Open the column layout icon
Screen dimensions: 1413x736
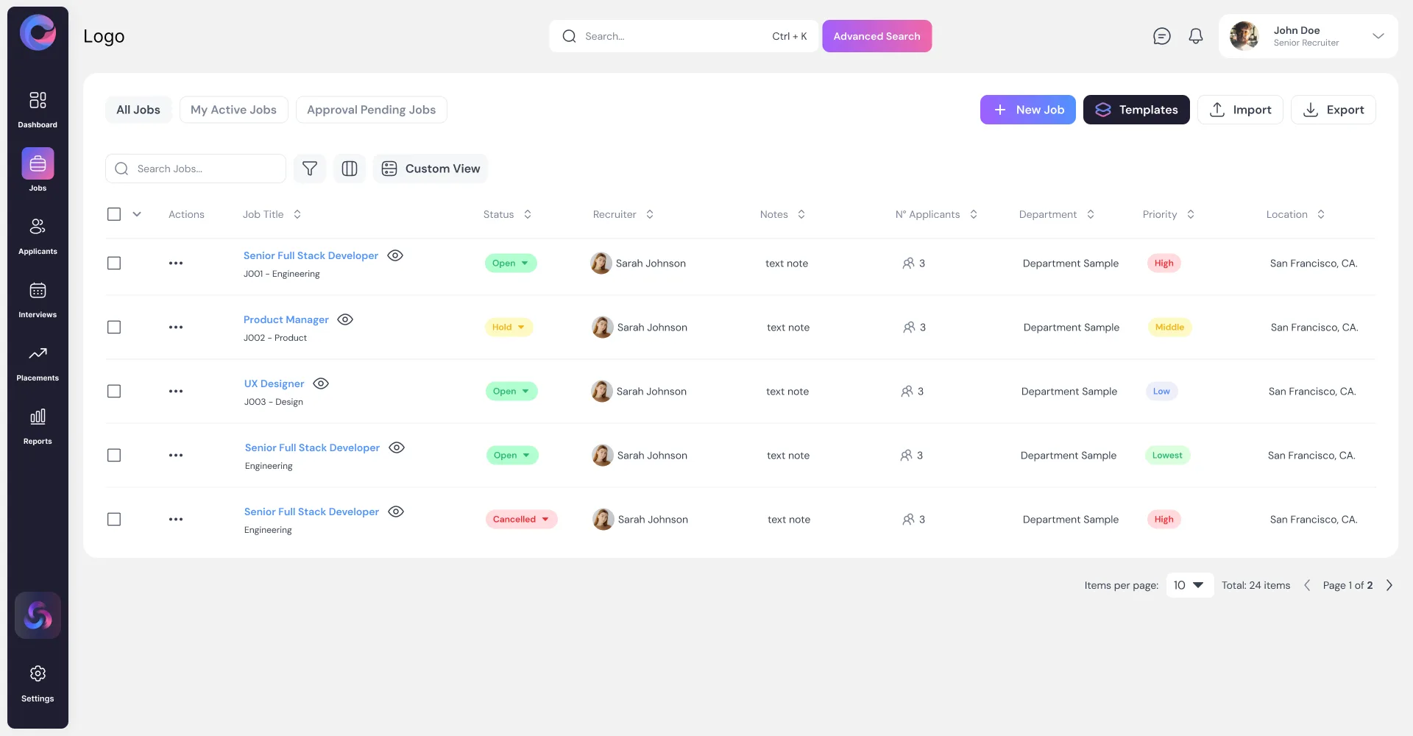click(350, 169)
